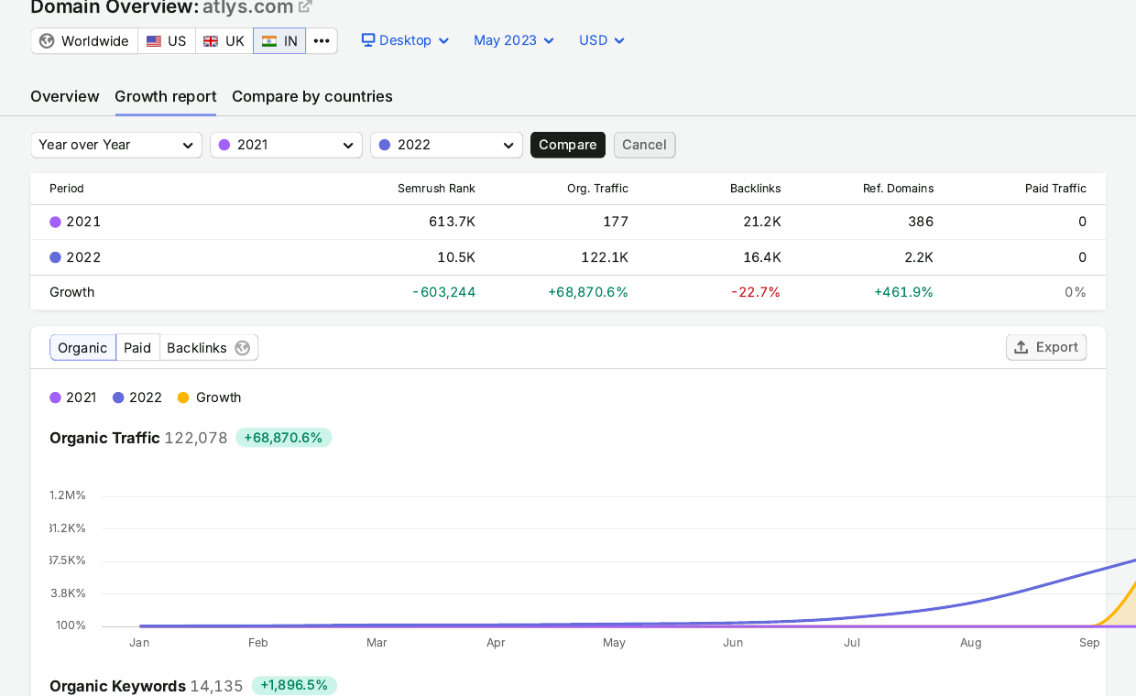Click the 1.2M% y-axis label
1136x696 pixels.
pos(68,495)
